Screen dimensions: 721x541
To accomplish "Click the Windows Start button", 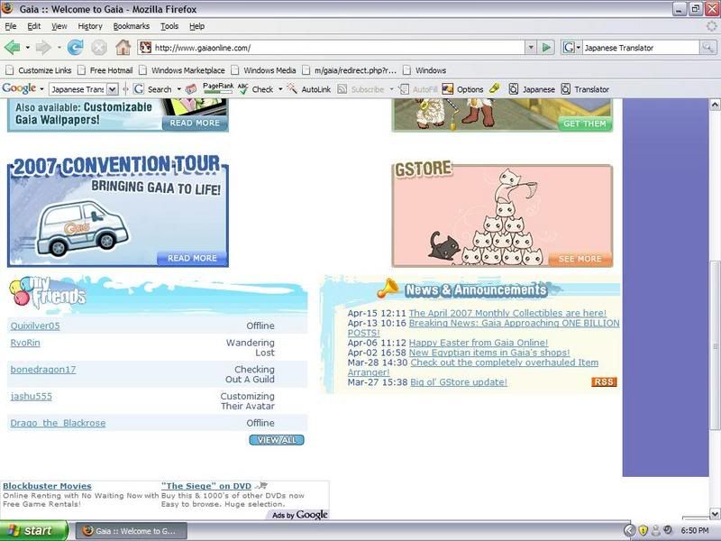I will coord(33,530).
